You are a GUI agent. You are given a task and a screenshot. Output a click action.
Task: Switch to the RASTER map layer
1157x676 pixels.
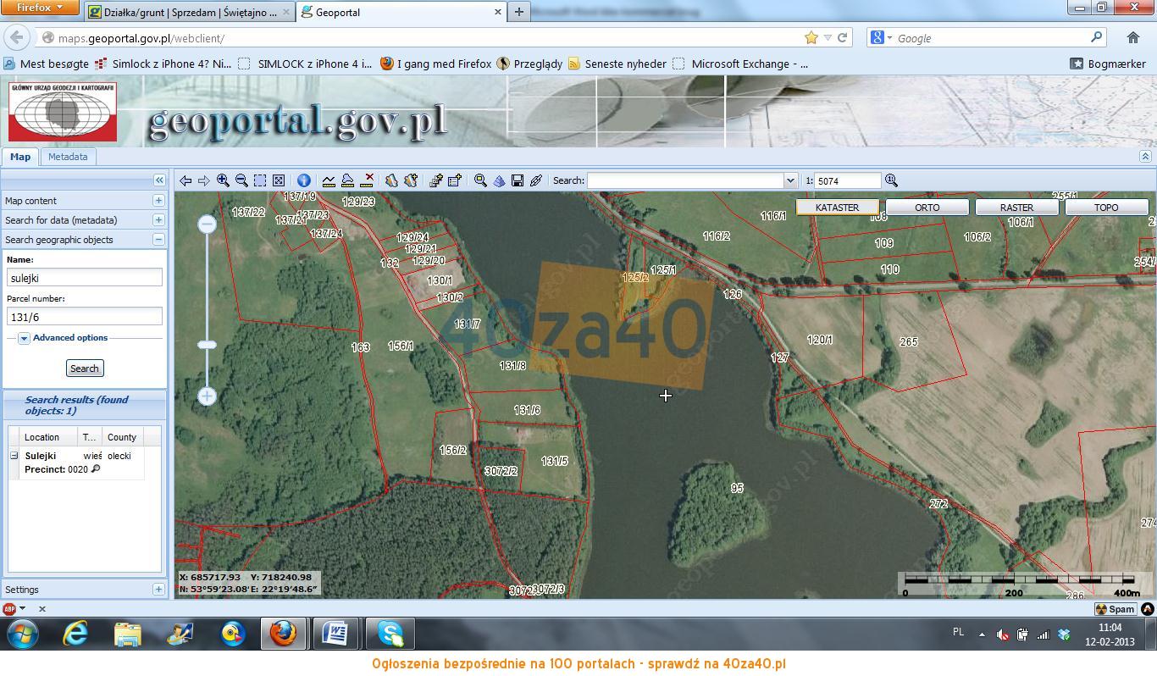(x=1016, y=208)
